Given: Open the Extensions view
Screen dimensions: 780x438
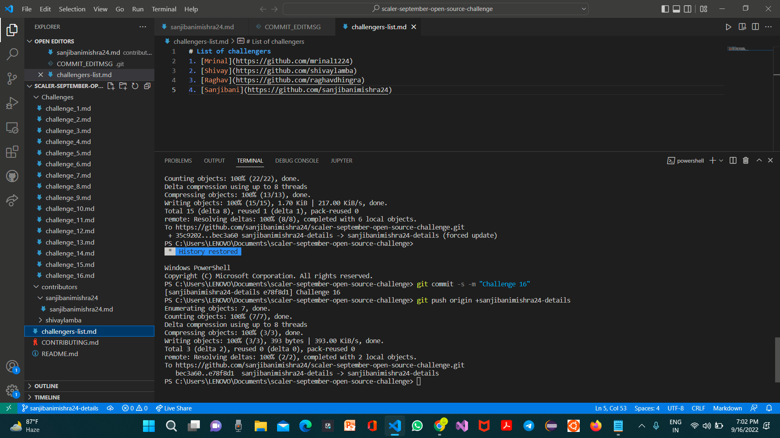Looking at the screenshot, I should 13,152.
